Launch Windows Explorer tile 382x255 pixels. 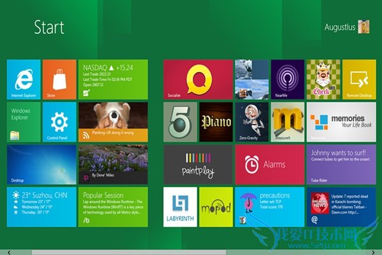pos(24,122)
